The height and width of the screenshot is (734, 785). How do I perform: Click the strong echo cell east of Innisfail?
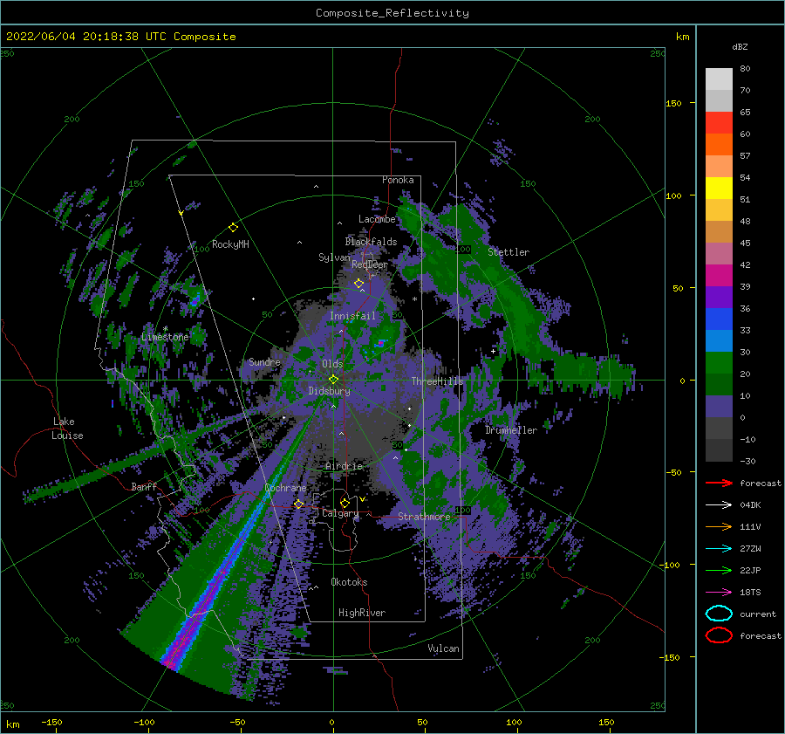(380, 343)
